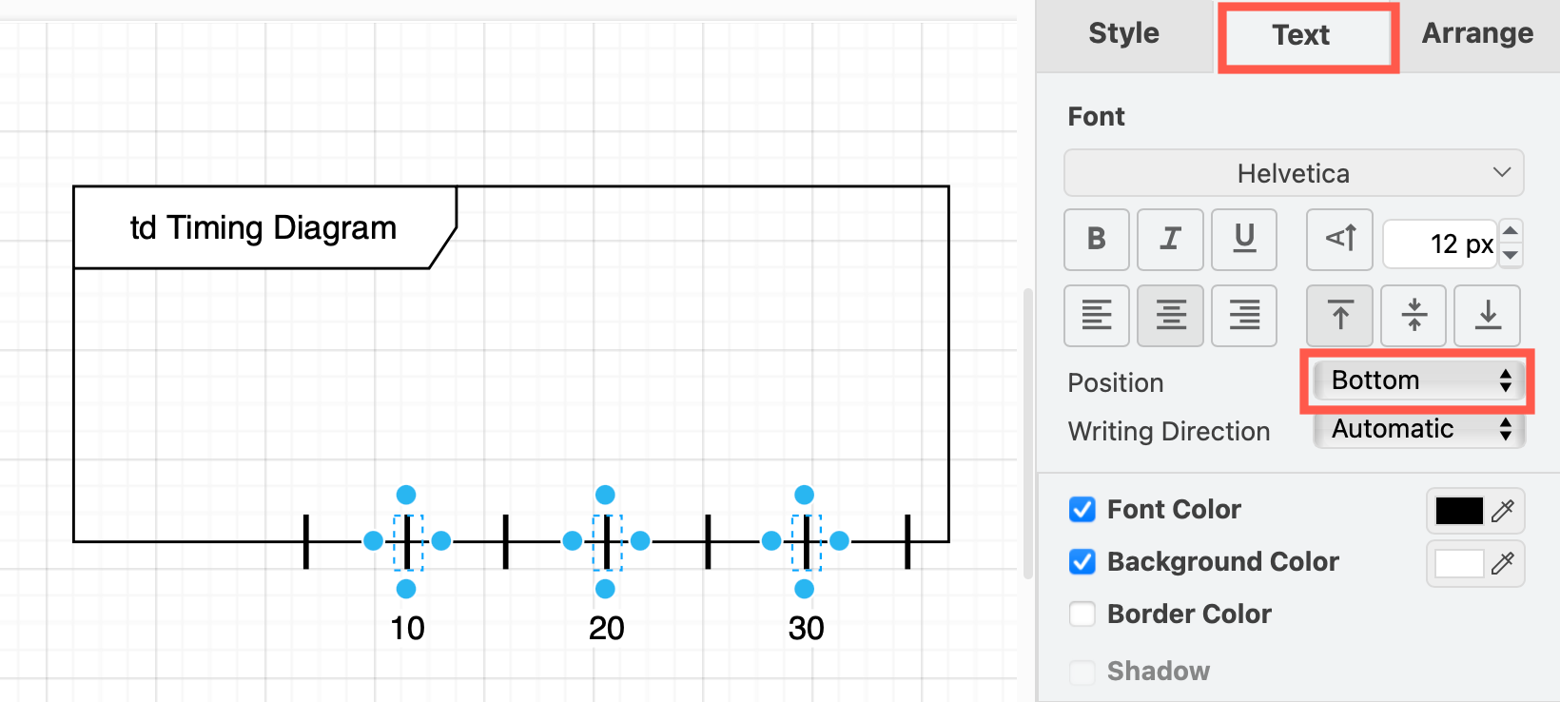The width and height of the screenshot is (1560, 702).
Task: Open the Position dropdown set to Bottom
Action: coord(1417,380)
